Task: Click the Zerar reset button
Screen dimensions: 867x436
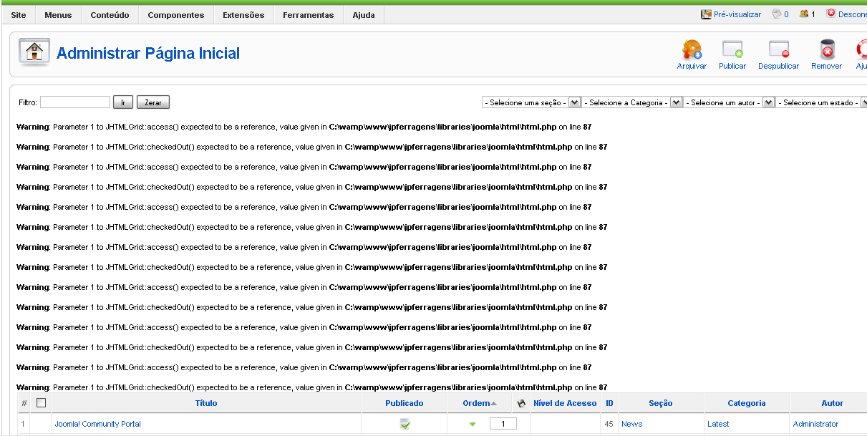Action: pos(153,102)
